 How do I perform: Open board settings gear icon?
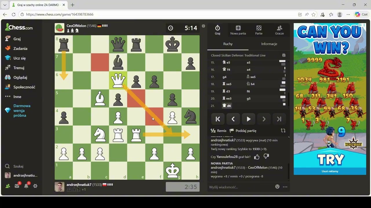[x=203, y=26]
